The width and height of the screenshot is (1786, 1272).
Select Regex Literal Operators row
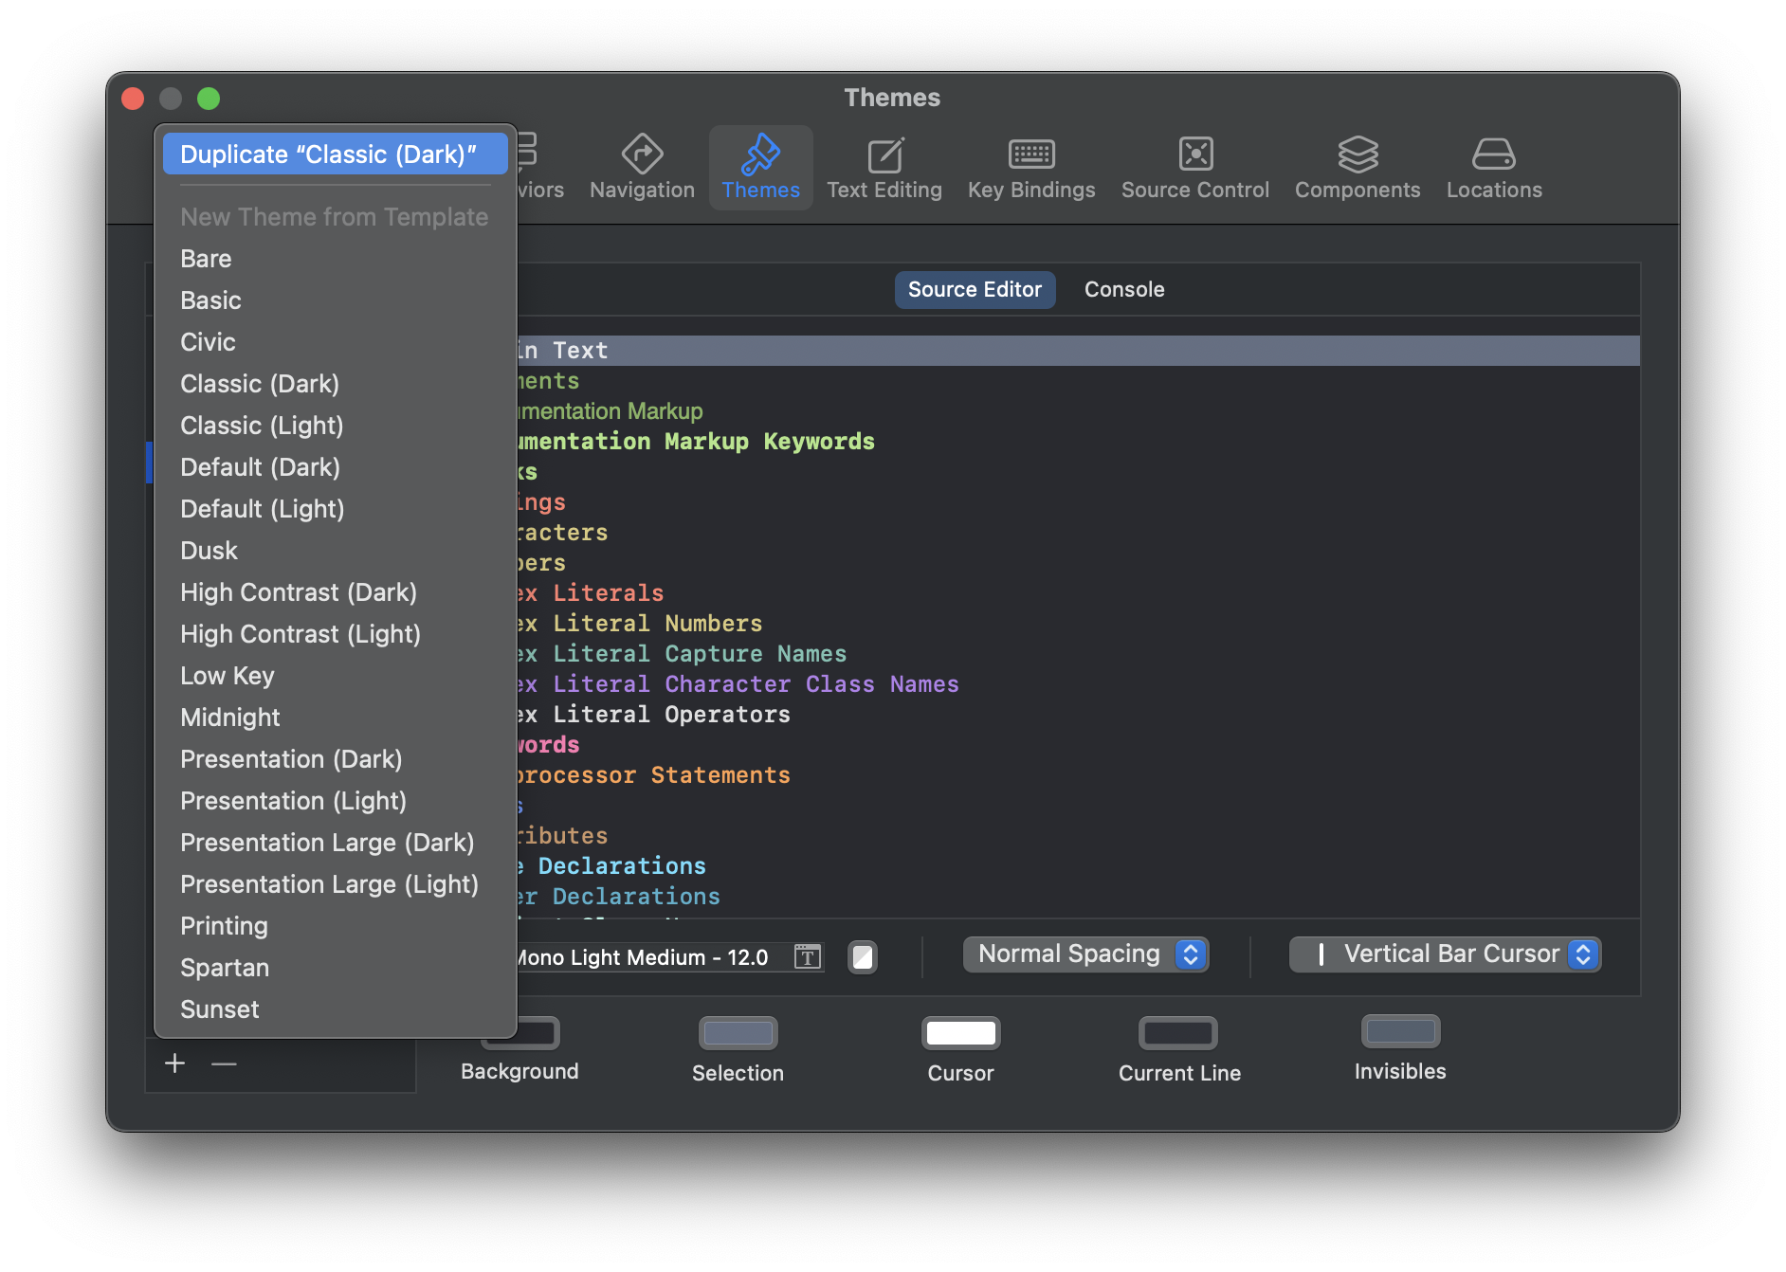(x=1079, y=715)
